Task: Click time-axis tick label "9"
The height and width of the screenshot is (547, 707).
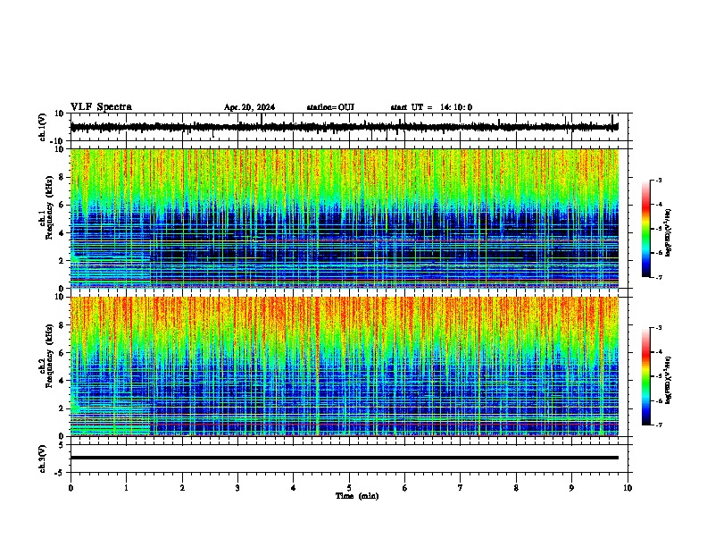Action: tap(571, 488)
